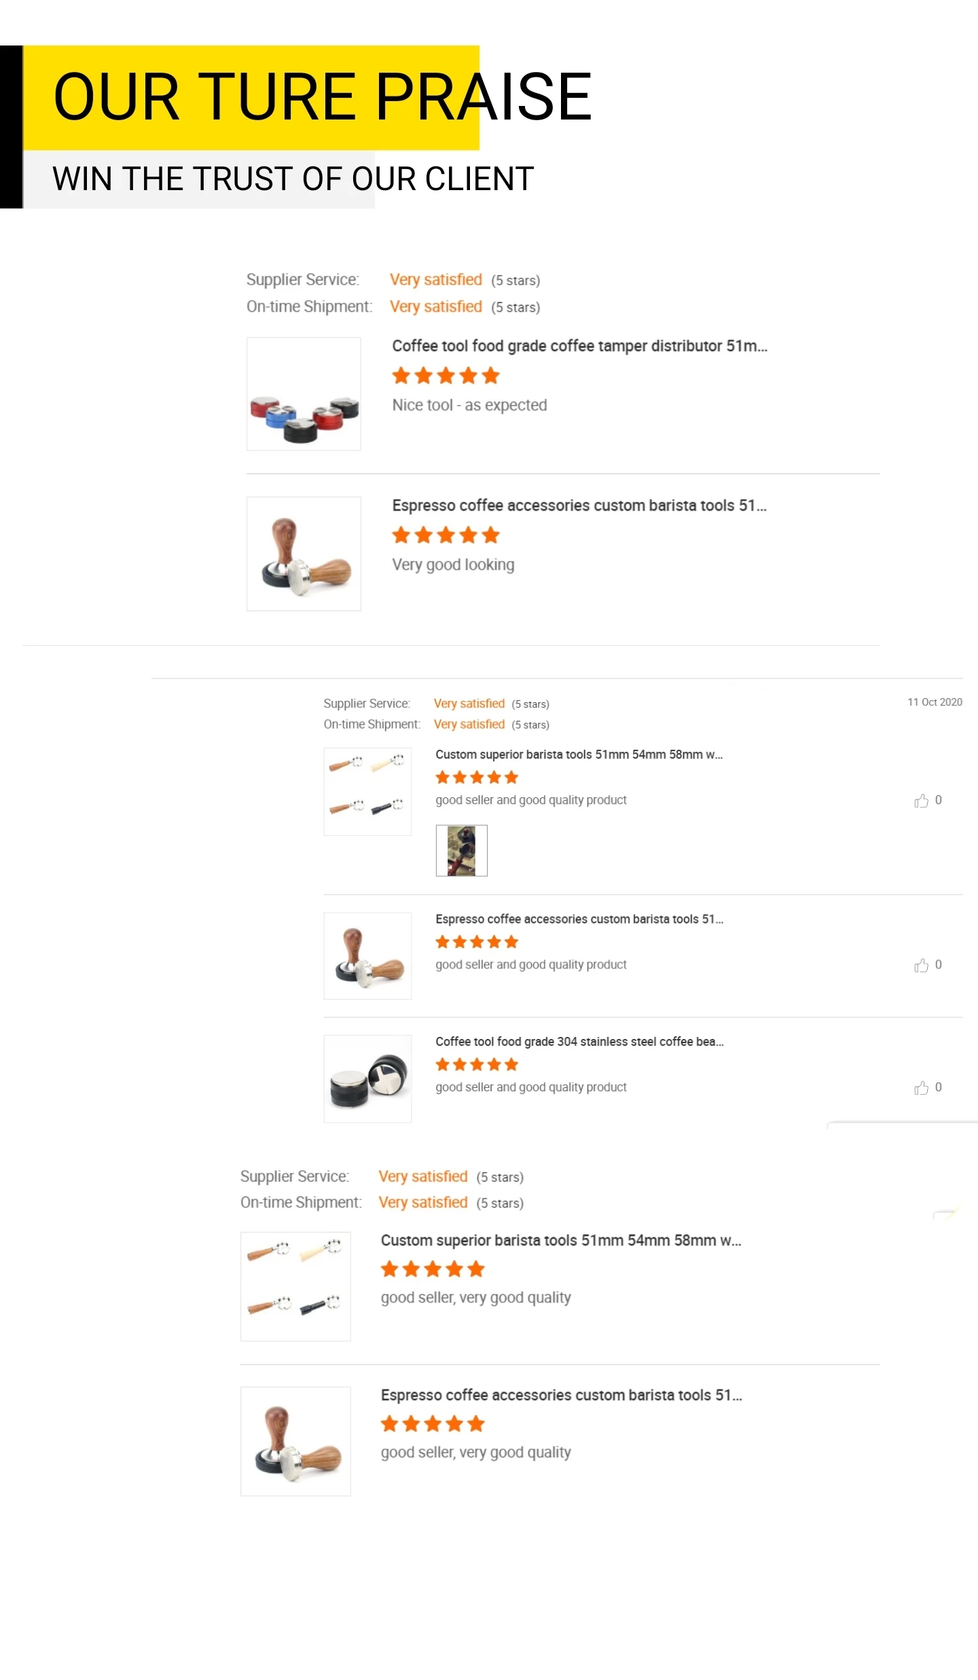The height and width of the screenshot is (1680, 978).
Task: Click the 11 Oct 2020 review date
Action: click(x=935, y=702)
